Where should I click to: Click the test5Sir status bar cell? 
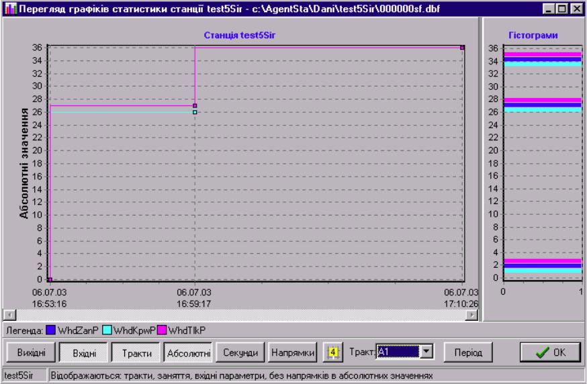click(25, 375)
